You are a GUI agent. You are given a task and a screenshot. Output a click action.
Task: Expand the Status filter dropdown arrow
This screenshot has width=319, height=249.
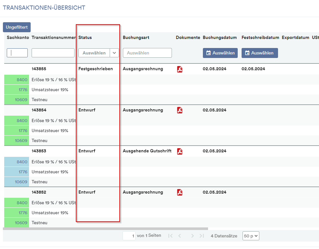click(114, 53)
